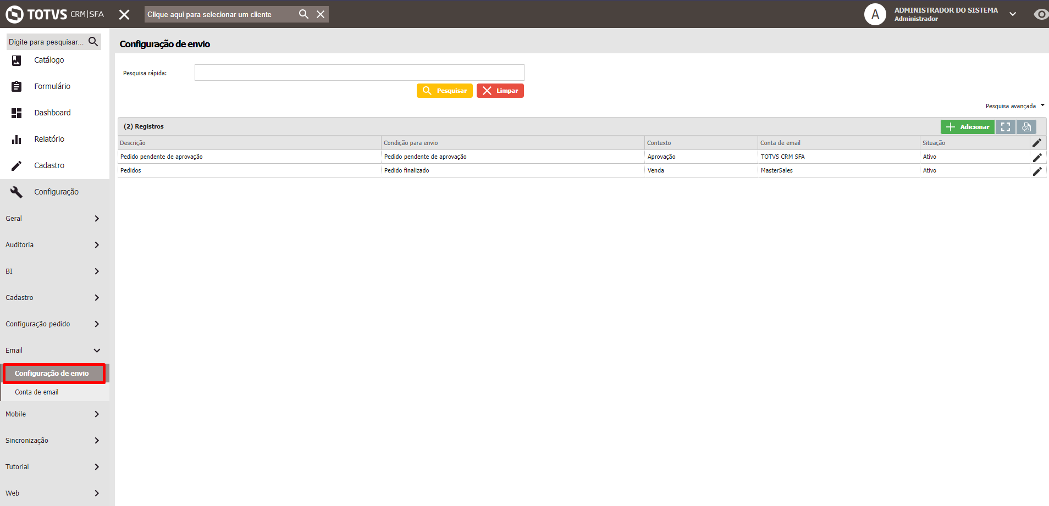The image size is (1049, 506).
Task: Click the TOTVS CRM SFA logo
Action: pyautogui.click(x=55, y=14)
